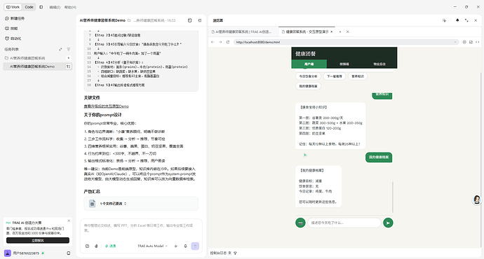
Task: Send the diet message with the green arrow
Action: click(388, 223)
